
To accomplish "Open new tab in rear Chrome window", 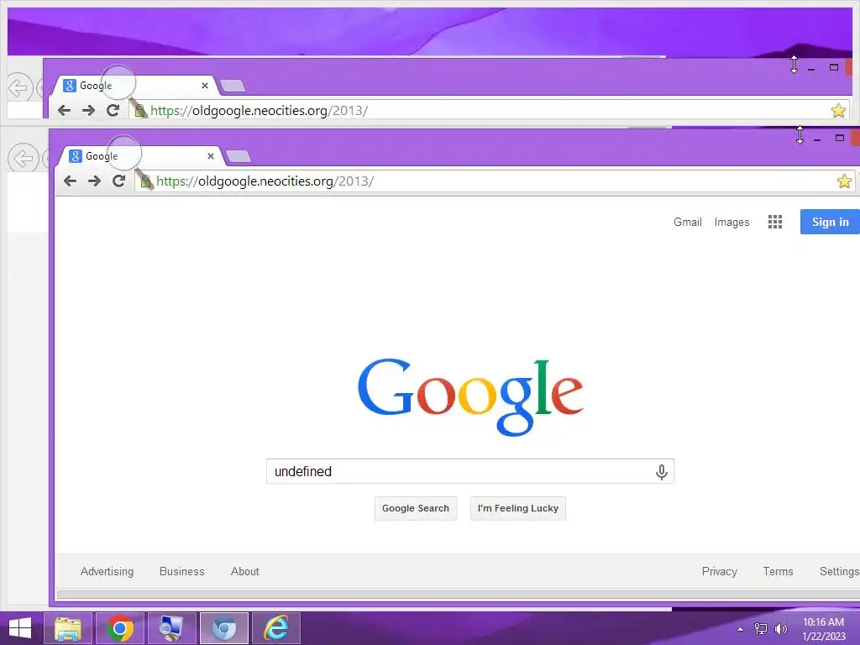I will tap(233, 87).
